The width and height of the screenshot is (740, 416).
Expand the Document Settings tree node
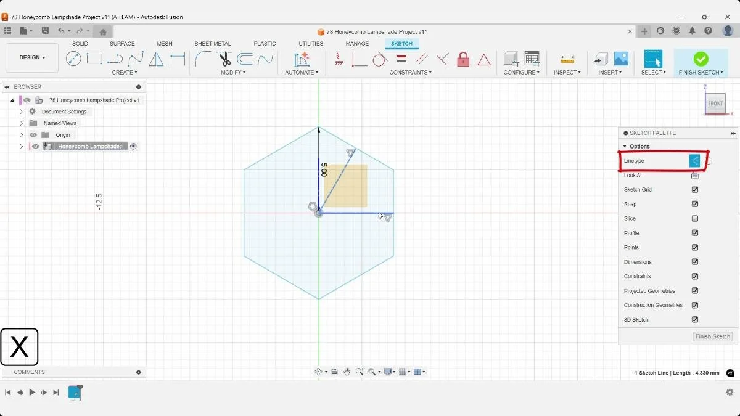click(x=21, y=112)
